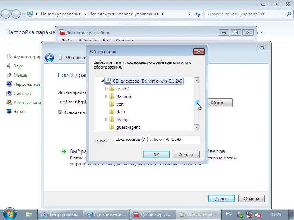
Task: Click the Balloon folder icon
Action: (112, 96)
